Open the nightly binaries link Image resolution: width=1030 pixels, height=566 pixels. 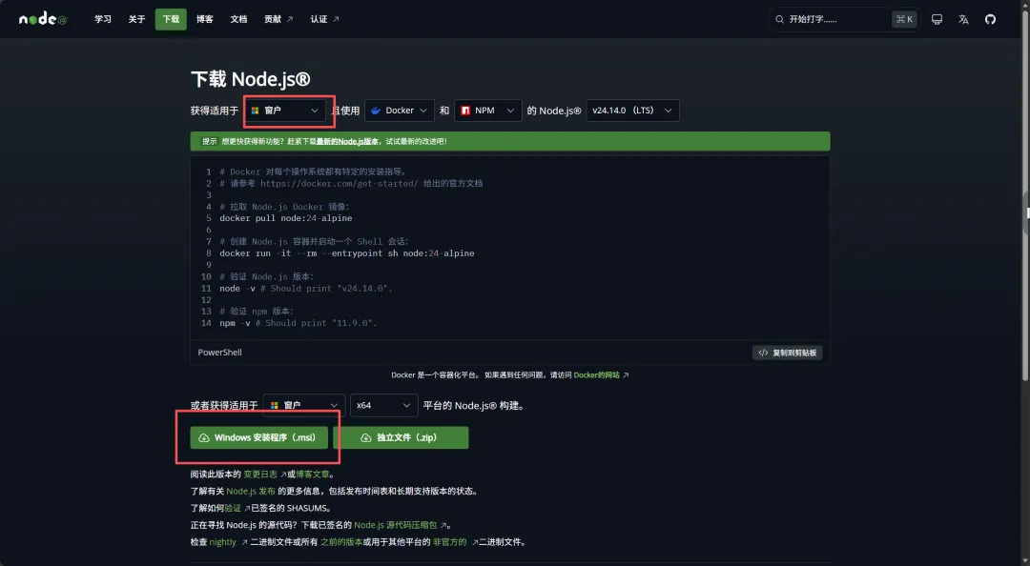222,542
